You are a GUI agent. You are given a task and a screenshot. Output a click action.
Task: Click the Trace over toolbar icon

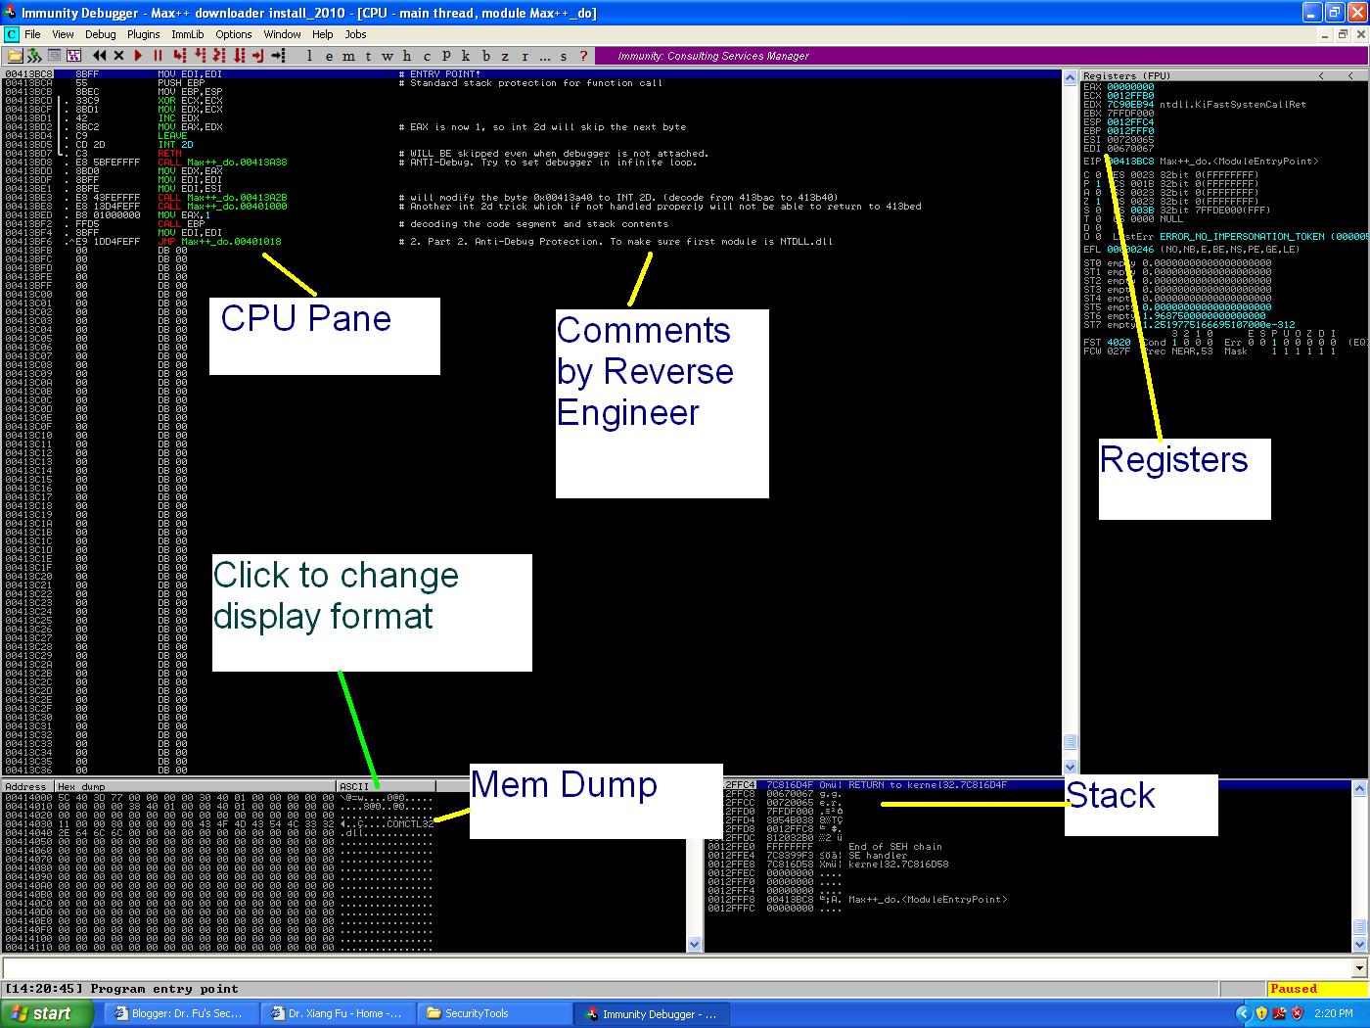pyautogui.click(x=238, y=56)
